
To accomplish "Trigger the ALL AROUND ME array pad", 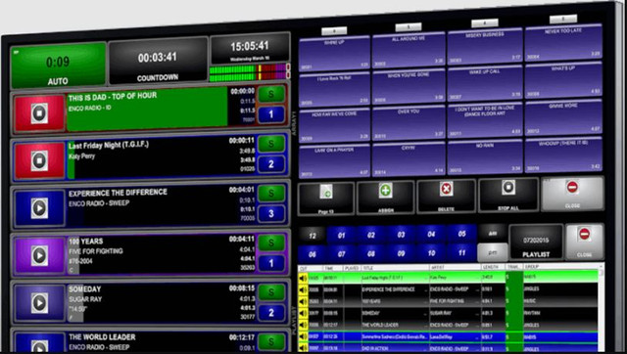I will [x=408, y=51].
